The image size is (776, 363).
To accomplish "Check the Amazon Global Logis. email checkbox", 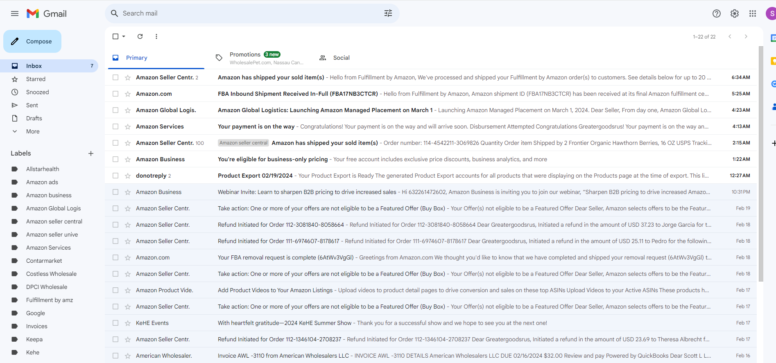I will tap(115, 110).
